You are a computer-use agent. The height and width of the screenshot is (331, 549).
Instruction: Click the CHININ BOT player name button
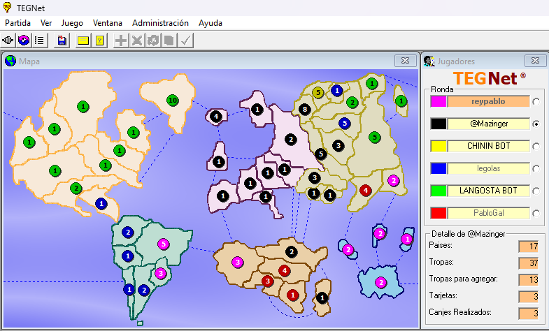pos(488,146)
